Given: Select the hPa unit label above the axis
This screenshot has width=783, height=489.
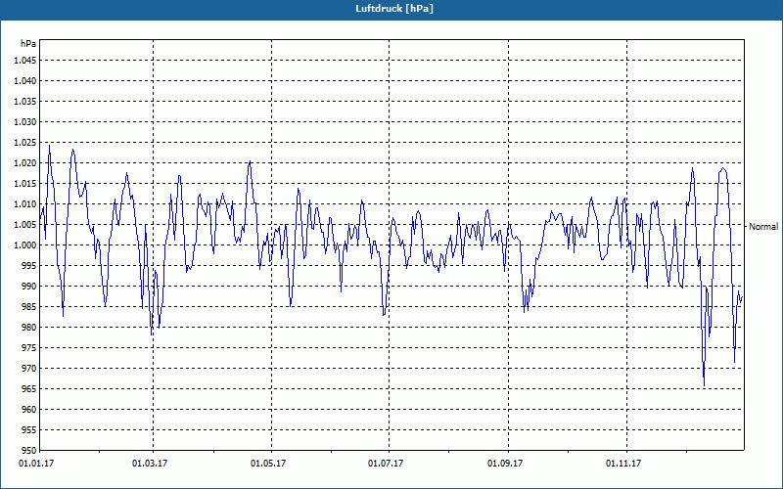Looking at the screenshot, I should (x=28, y=44).
